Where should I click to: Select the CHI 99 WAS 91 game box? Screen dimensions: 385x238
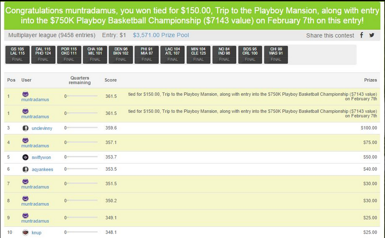pos(276,54)
